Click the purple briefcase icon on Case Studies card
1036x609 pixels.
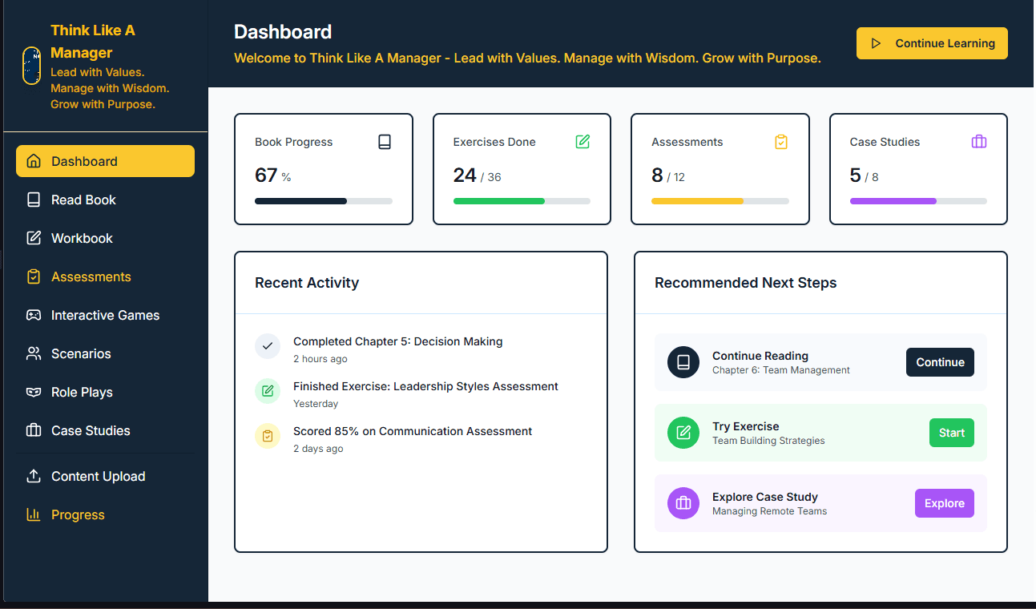[978, 141]
